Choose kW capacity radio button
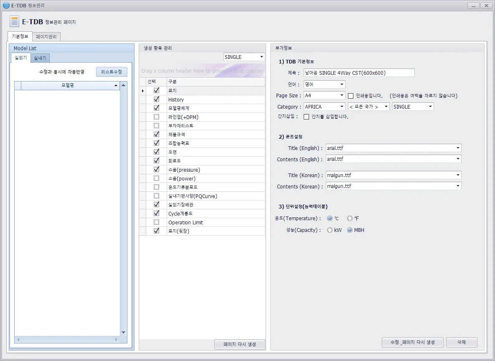Screen dimensions: 495x361 click(x=330, y=230)
